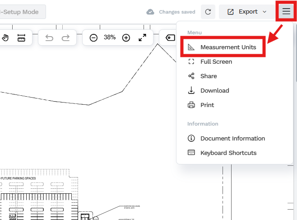
Task: Click Share in the menu
Action: [x=208, y=76]
